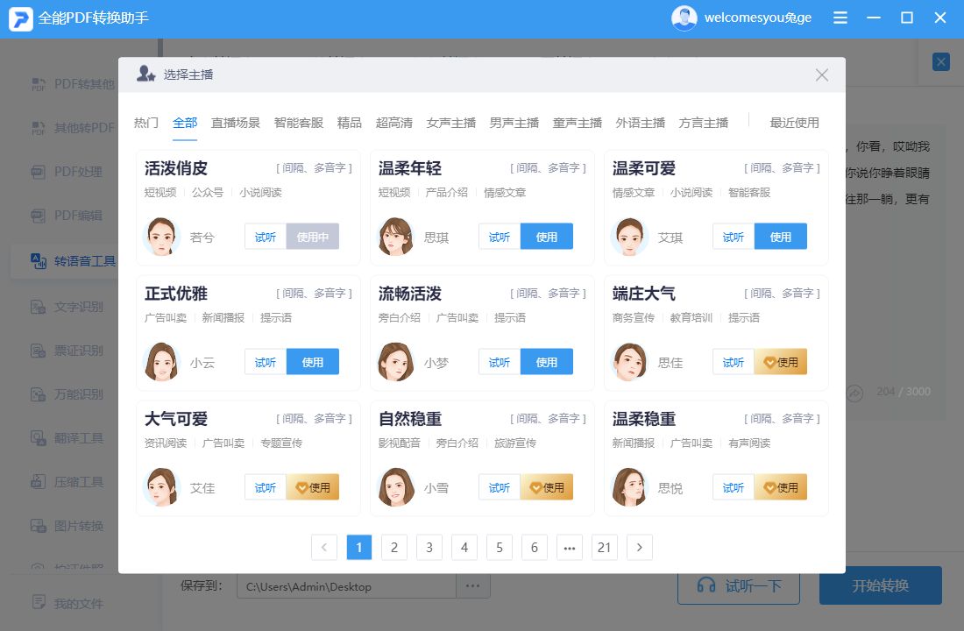The width and height of the screenshot is (964, 631).
Task: Open 图片转换 in the sidebar
Action: coord(67,526)
